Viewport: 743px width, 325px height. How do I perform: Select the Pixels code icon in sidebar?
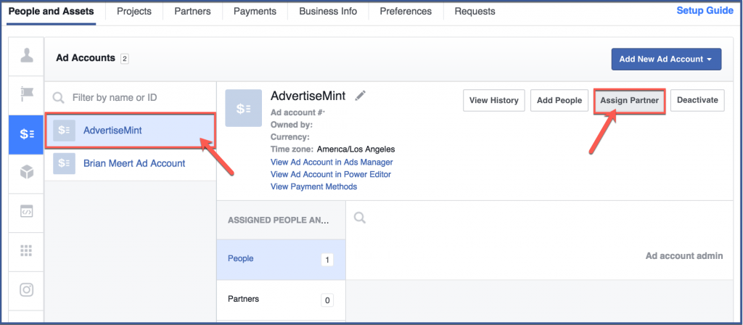pos(26,212)
